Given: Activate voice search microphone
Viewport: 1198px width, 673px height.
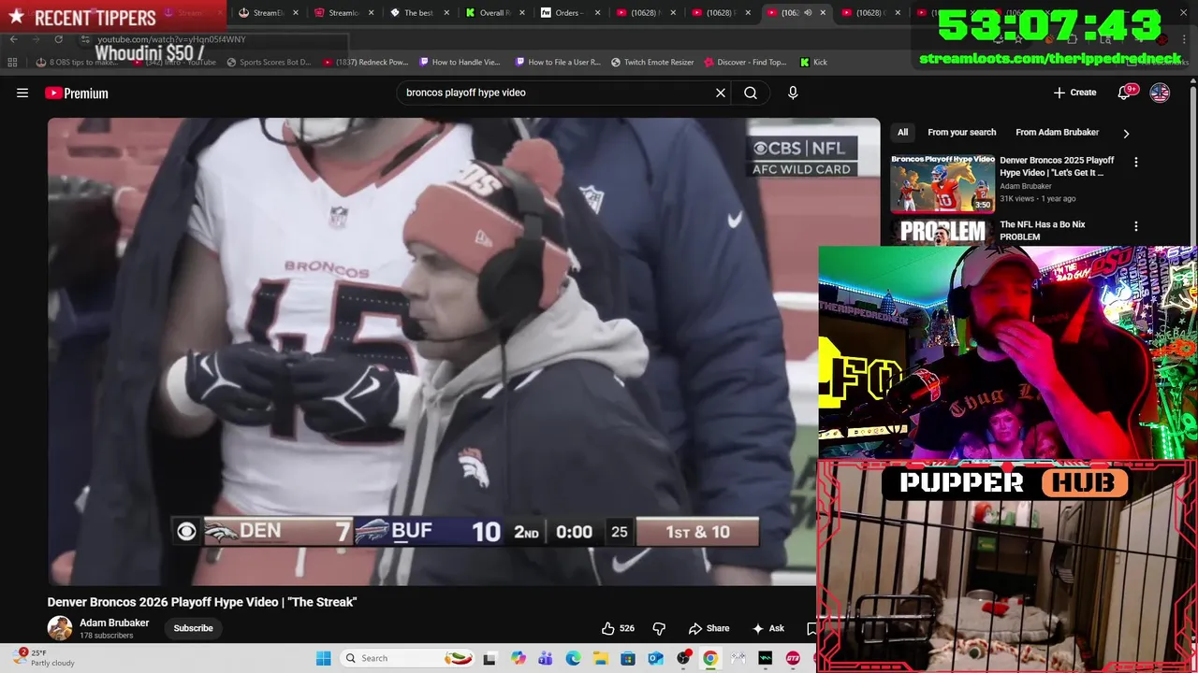Looking at the screenshot, I should [793, 93].
